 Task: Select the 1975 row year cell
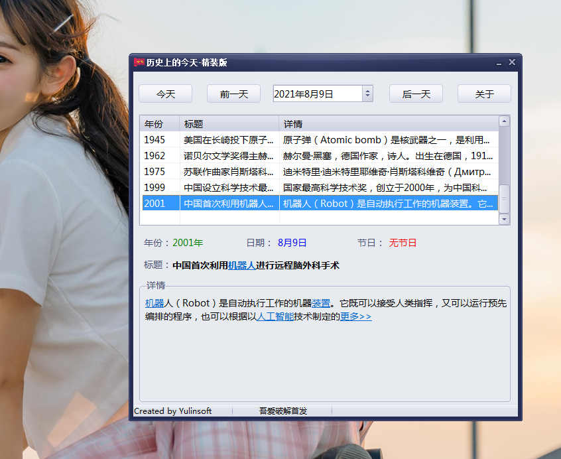pos(155,172)
